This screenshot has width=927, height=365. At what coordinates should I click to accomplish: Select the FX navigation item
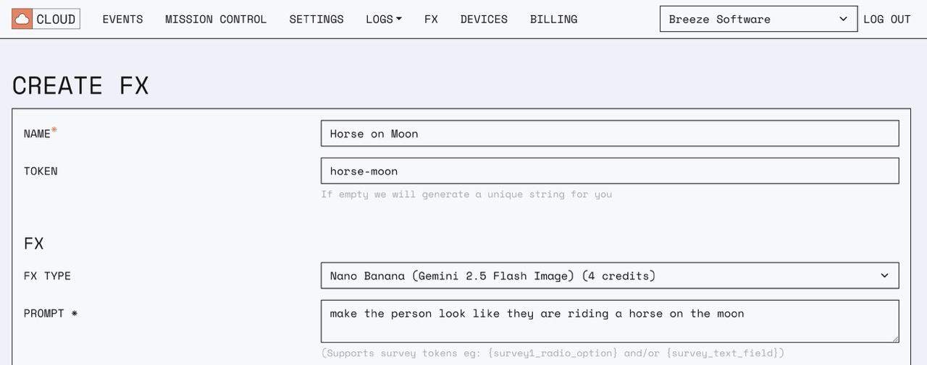[431, 20]
